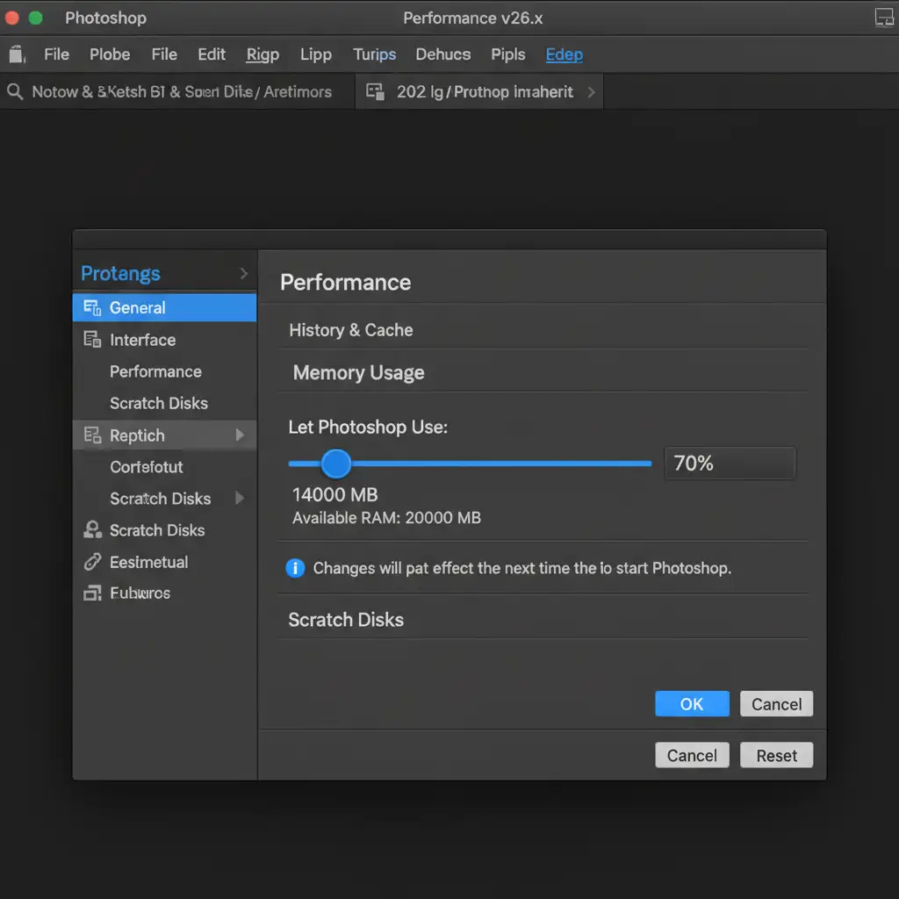This screenshot has height=899, width=899.
Task: Confirm changes with the blue OK button
Action: click(692, 704)
